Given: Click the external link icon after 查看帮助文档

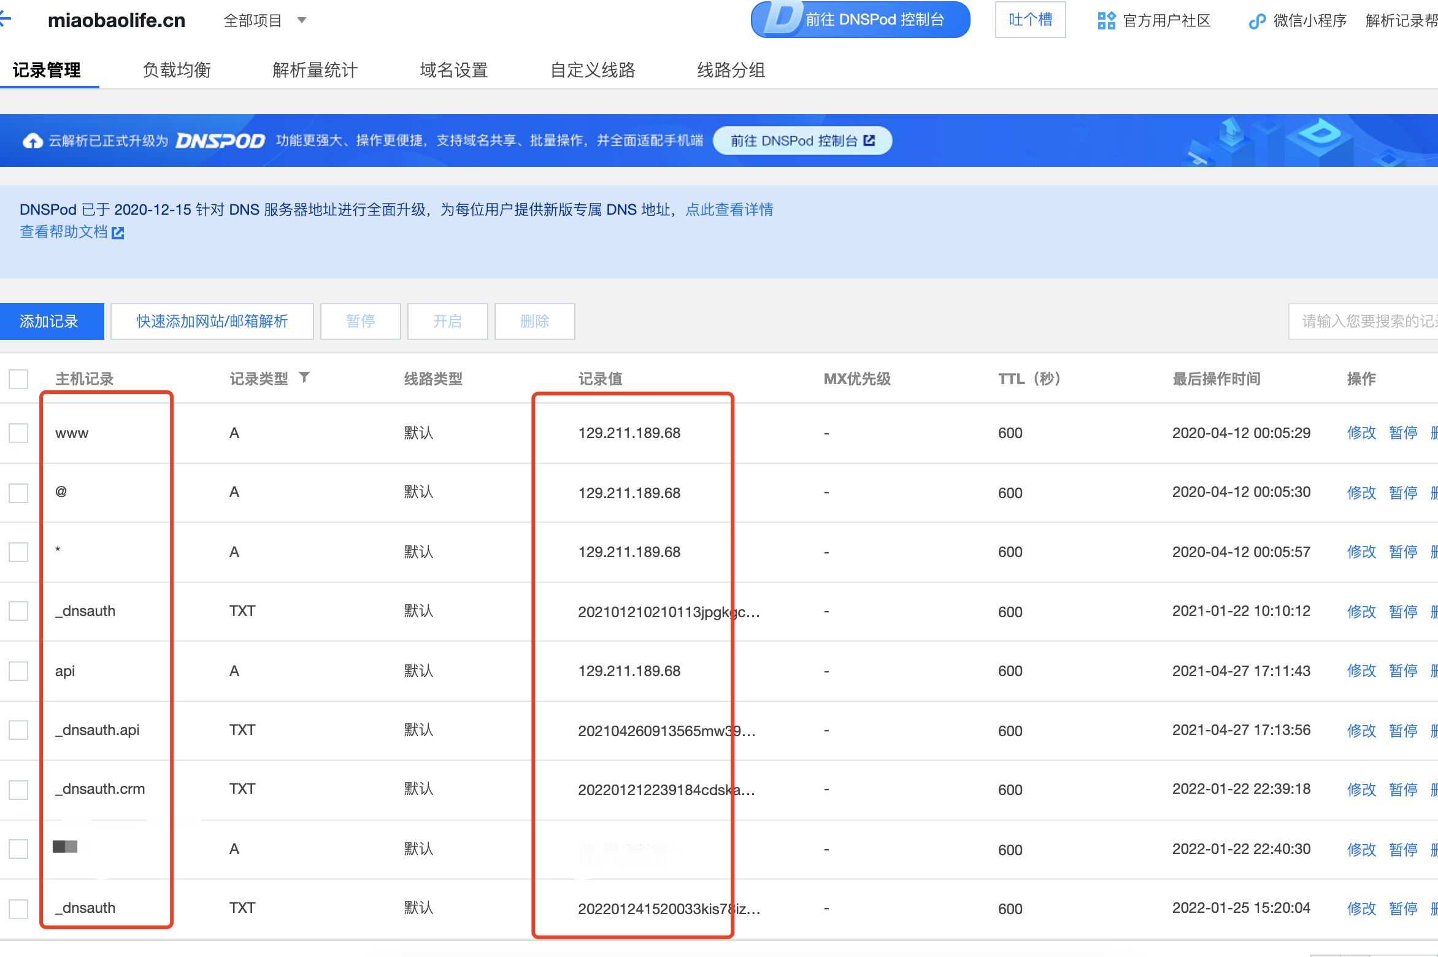Looking at the screenshot, I should pyautogui.click(x=118, y=233).
